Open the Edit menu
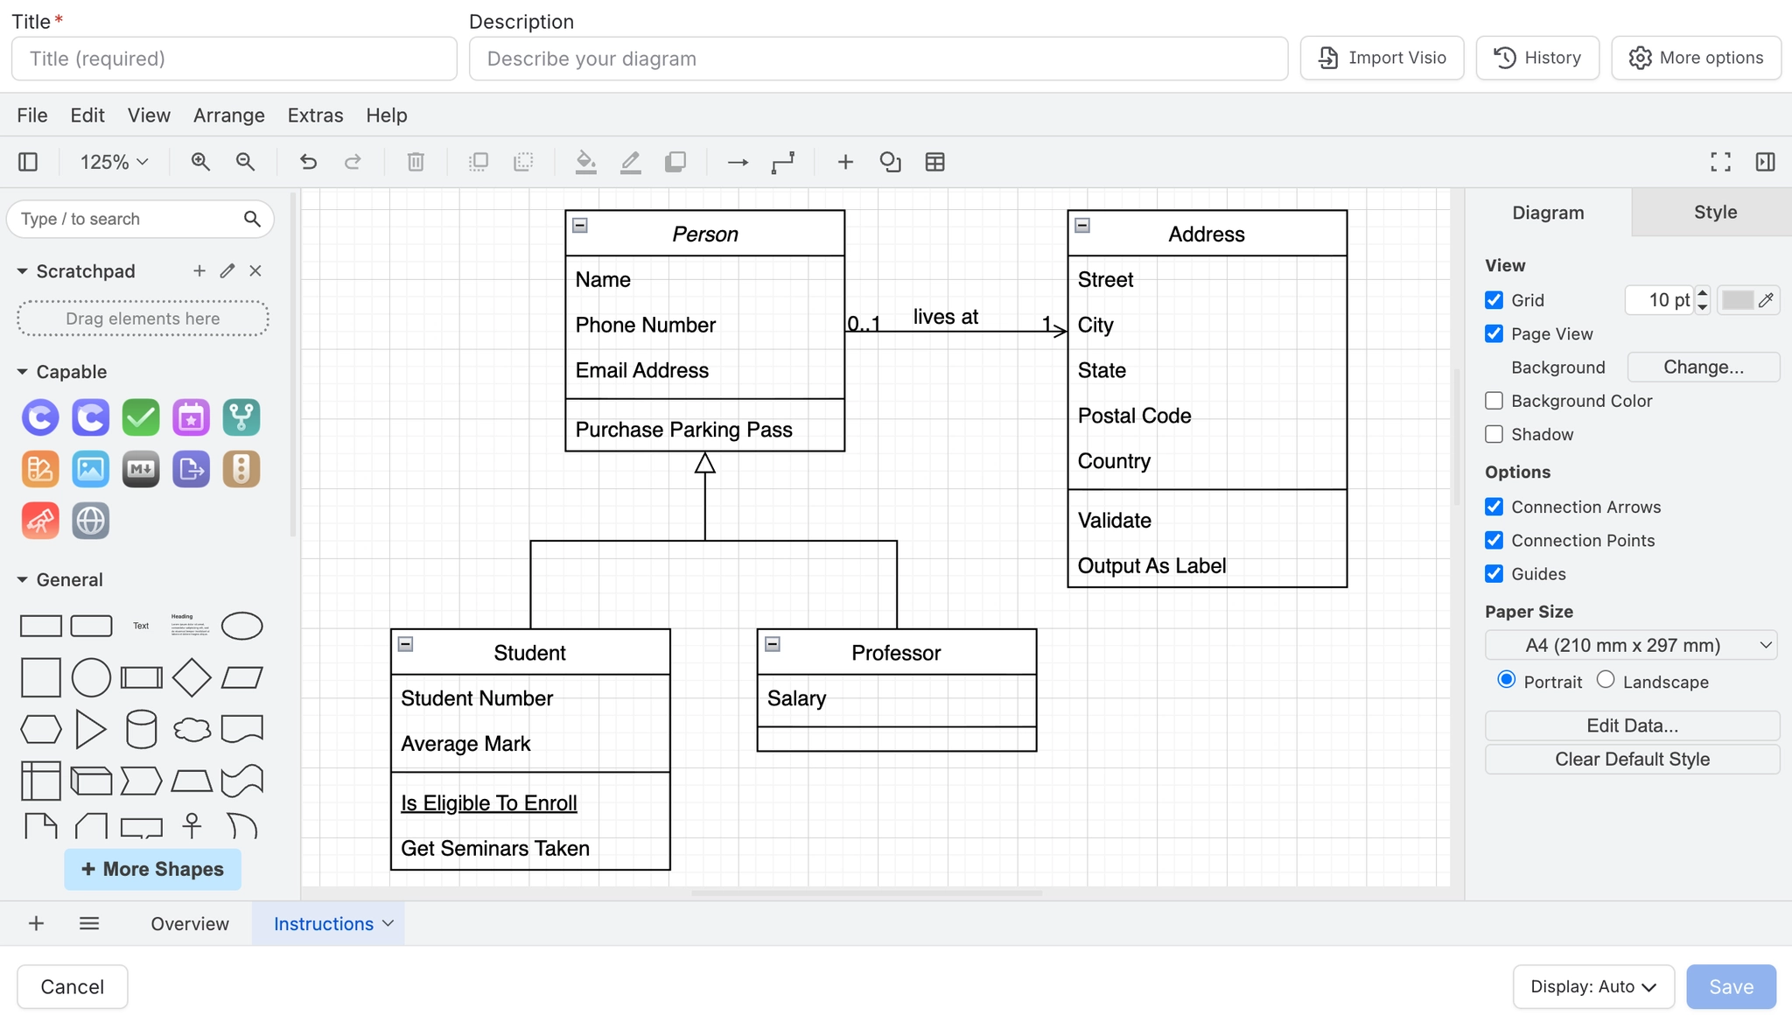1792x1023 pixels. click(x=87, y=116)
